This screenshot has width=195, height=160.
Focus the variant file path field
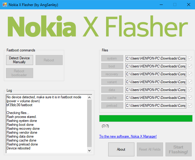coord(156,82)
